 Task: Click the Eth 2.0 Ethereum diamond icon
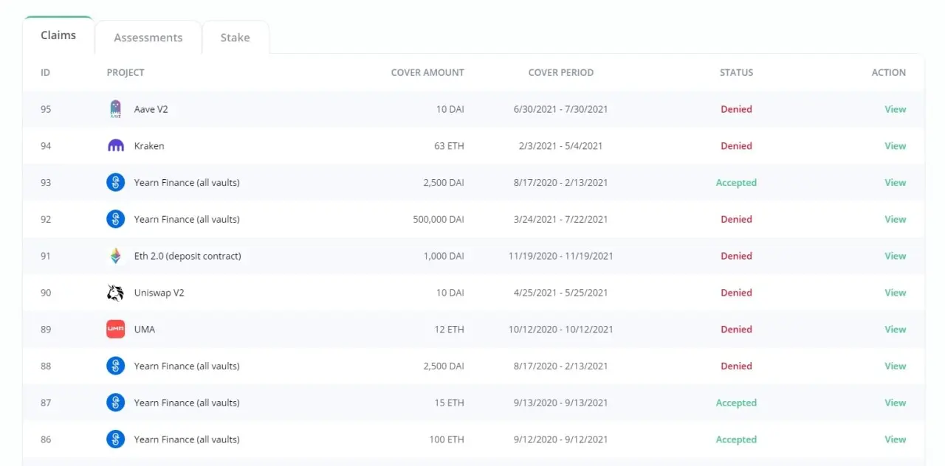[115, 256]
